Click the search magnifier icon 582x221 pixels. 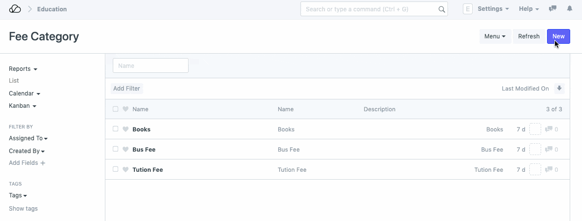[x=442, y=9]
